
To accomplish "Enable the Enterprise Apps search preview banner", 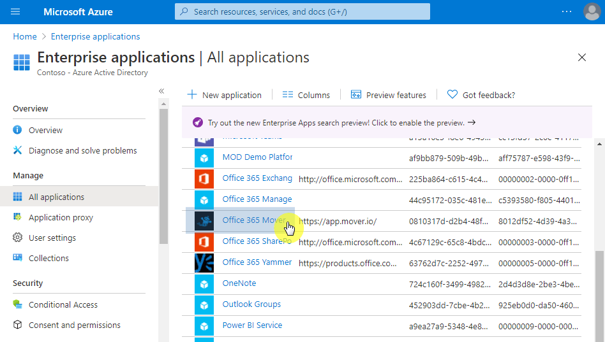I will click(387, 122).
